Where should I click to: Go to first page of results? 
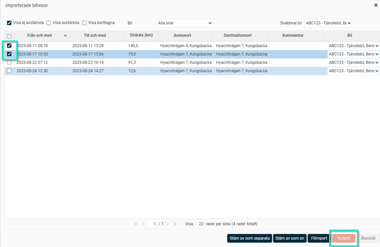coord(136,224)
